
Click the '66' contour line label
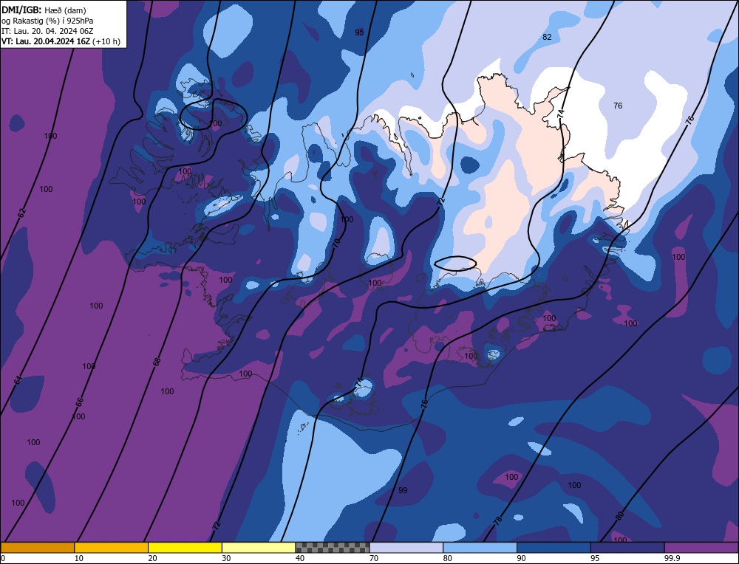tap(80, 402)
